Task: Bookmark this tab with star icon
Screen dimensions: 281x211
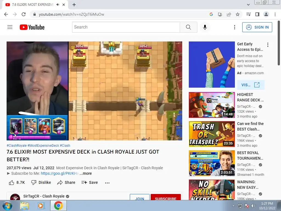Action: click(238, 14)
